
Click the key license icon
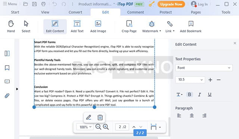[152, 4]
